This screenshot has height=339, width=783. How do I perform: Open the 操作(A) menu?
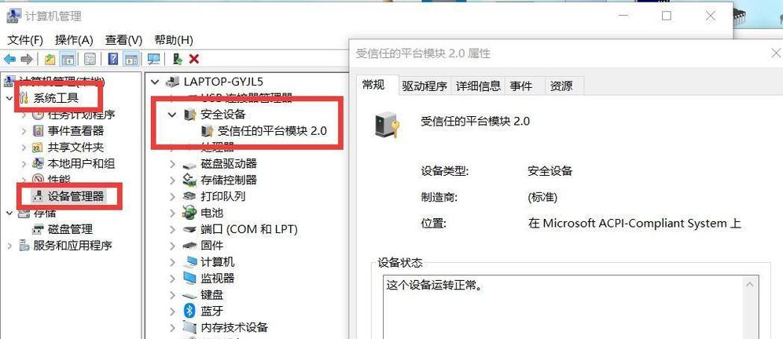74,40
